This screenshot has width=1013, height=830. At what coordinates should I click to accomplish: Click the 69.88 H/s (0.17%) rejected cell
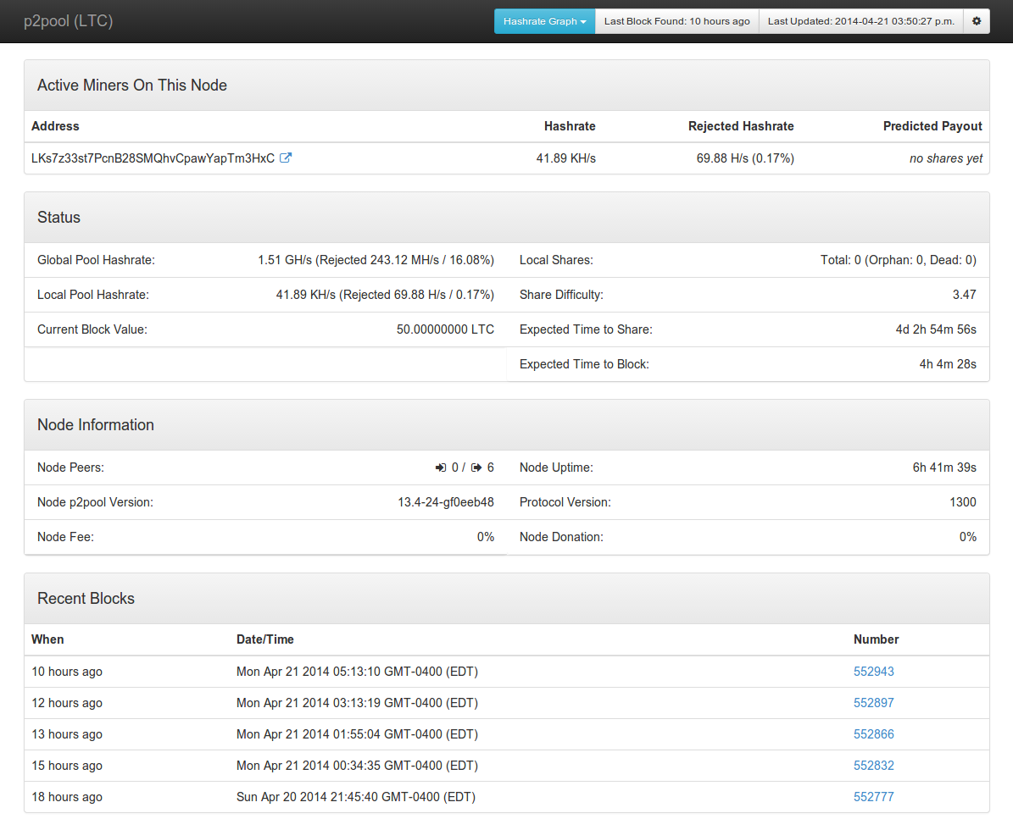pos(745,158)
